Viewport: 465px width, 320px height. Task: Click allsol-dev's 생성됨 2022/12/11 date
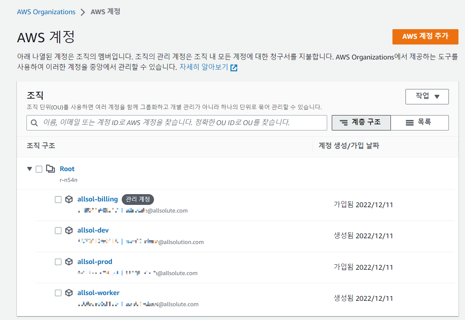[x=363, y=236]
